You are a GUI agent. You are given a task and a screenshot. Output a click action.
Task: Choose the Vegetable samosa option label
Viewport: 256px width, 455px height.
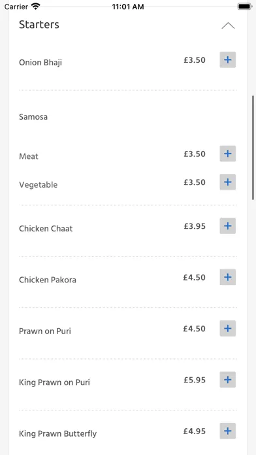click(x=38, y=185)
